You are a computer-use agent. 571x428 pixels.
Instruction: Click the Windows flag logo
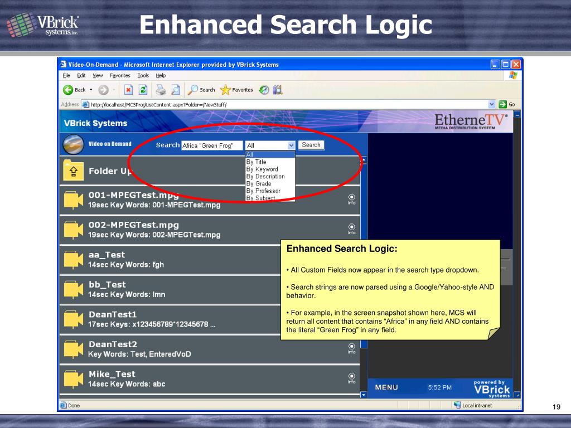point(513,75)
